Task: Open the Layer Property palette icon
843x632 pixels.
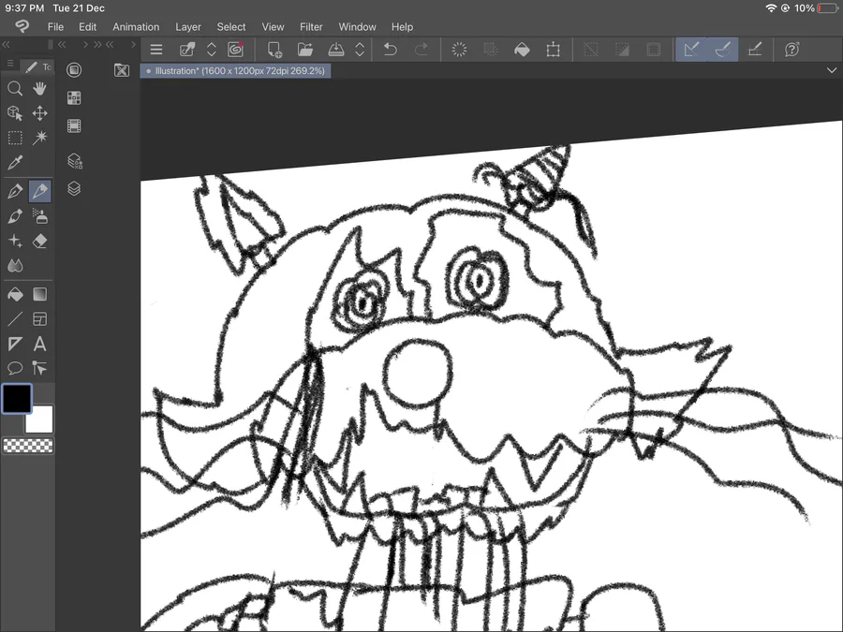Action: pos(74,161)
